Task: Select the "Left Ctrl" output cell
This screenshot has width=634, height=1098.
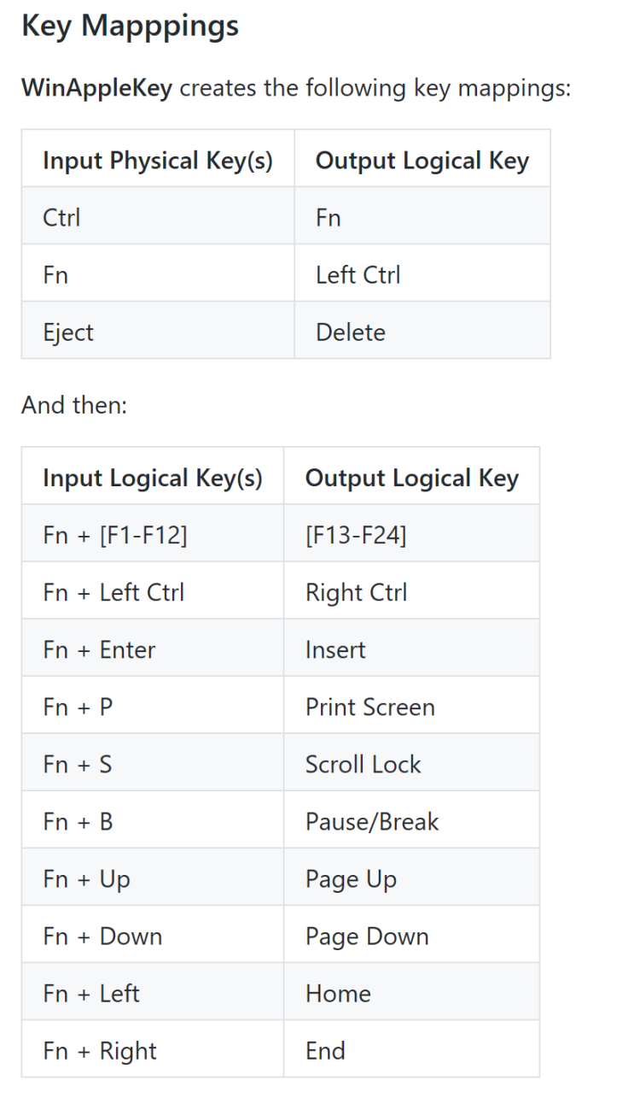Action: [x=358, y=275]
